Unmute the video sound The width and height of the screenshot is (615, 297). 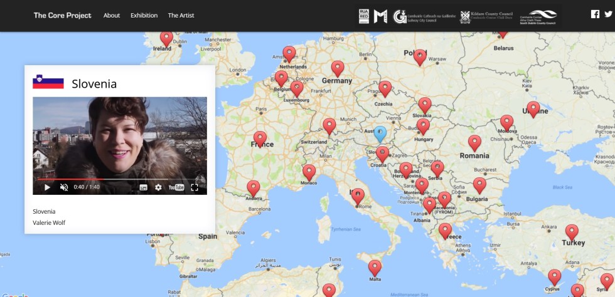coord(64,187)
